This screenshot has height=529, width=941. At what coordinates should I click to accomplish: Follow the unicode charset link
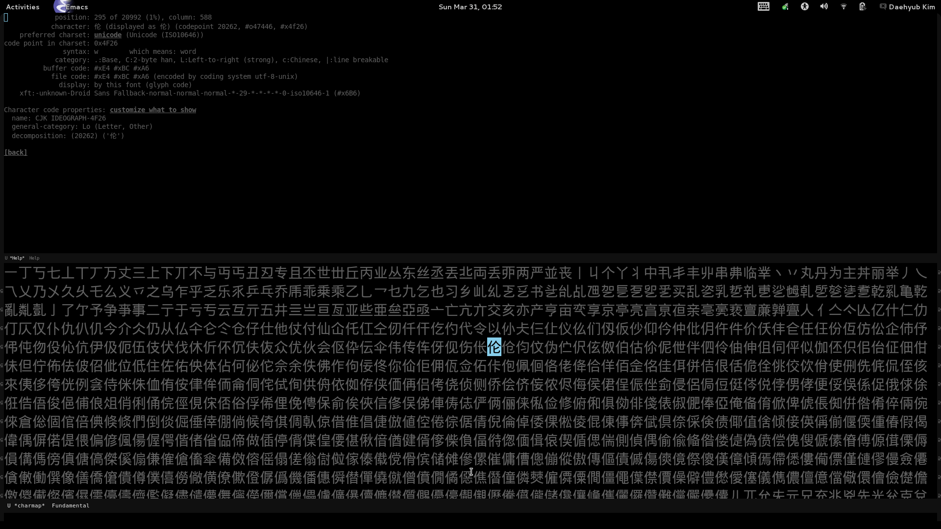(107, 35)
